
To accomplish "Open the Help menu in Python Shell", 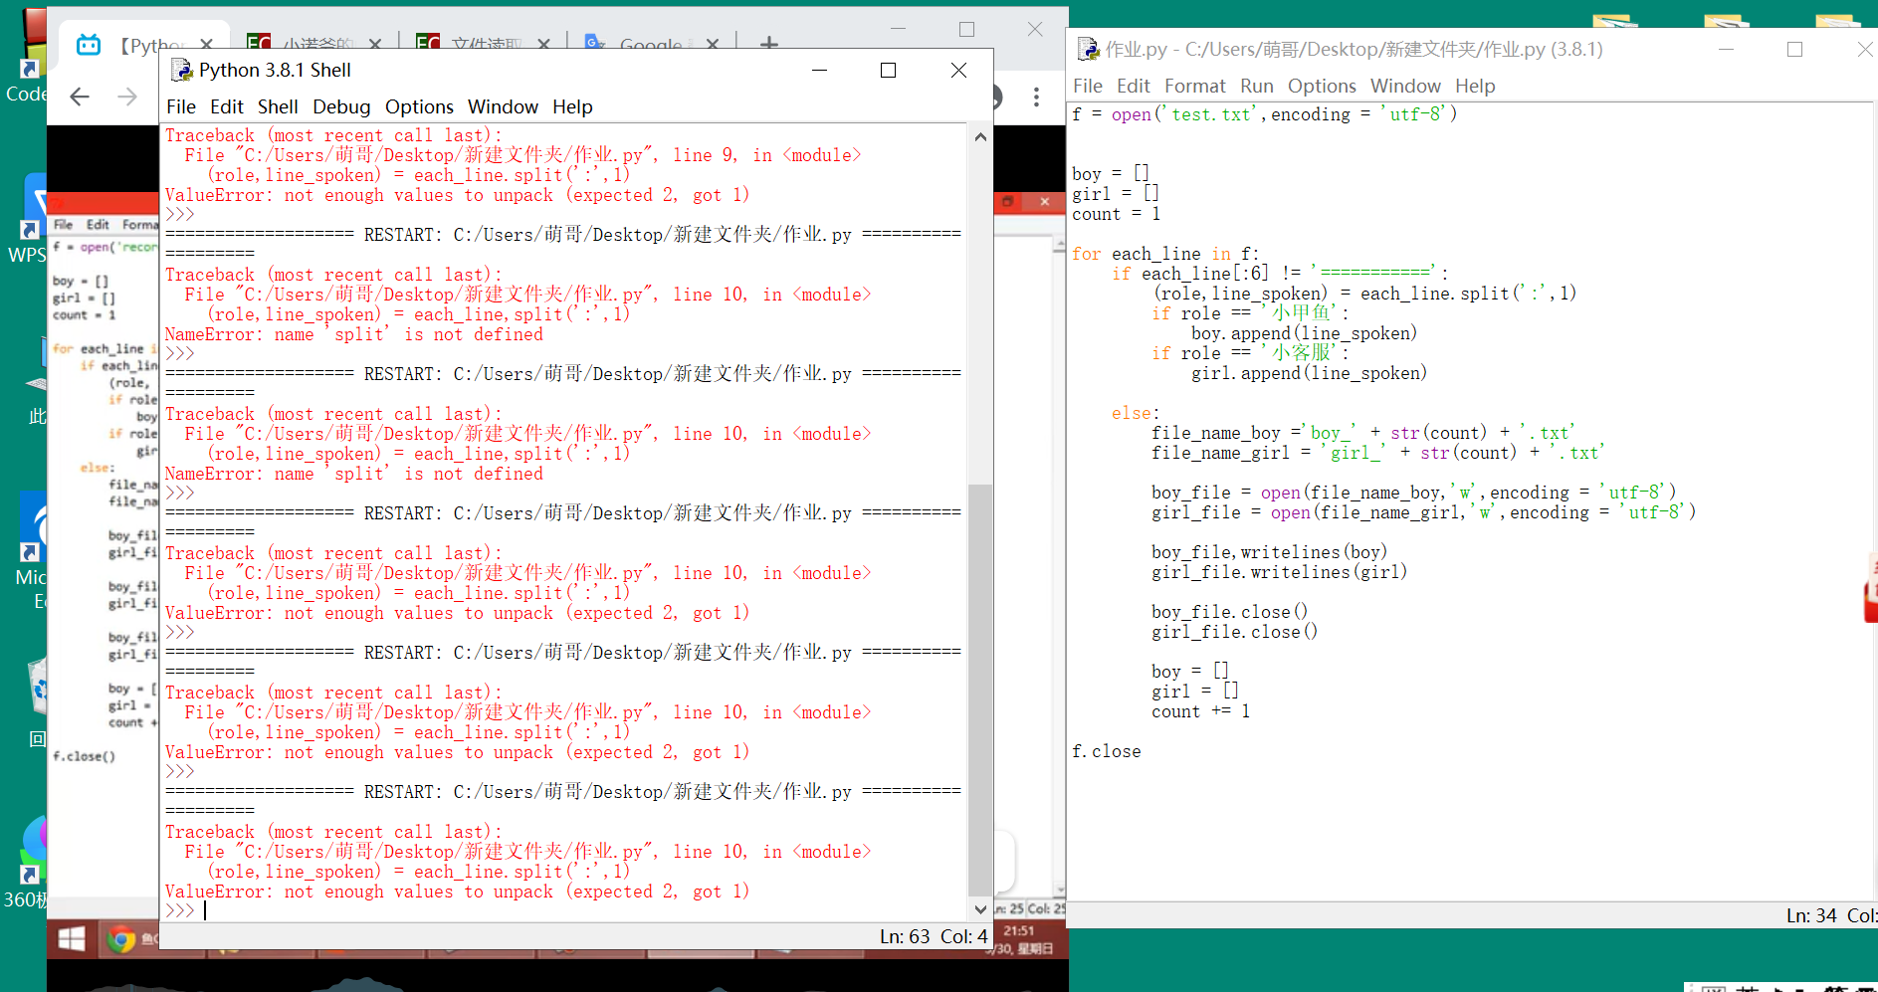I will pyautogui.click(x=572, y=106).
